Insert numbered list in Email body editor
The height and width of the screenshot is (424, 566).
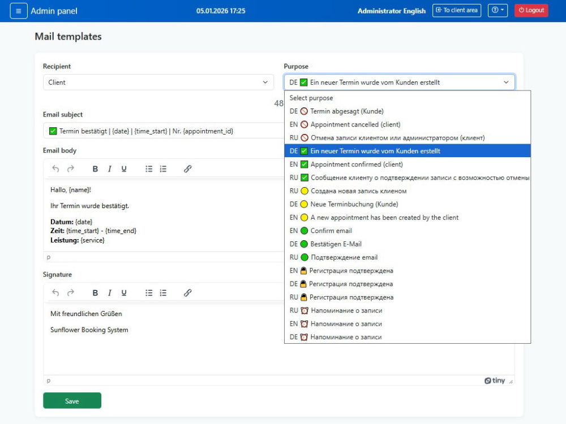point(163,168)
